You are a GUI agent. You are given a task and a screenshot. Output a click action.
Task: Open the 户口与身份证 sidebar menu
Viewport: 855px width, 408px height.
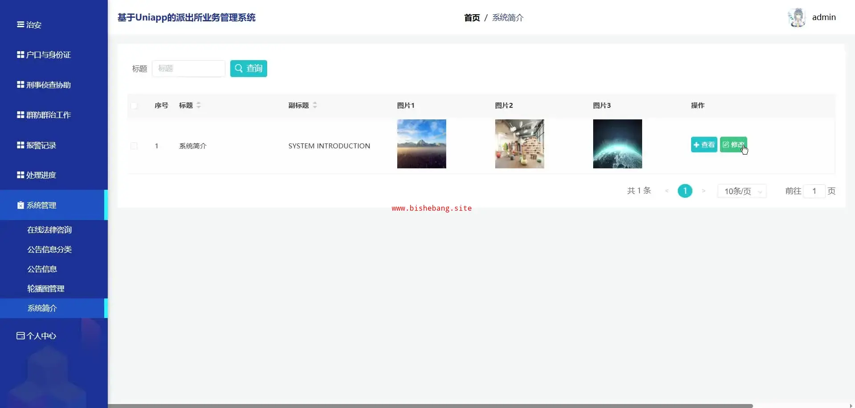44,55
